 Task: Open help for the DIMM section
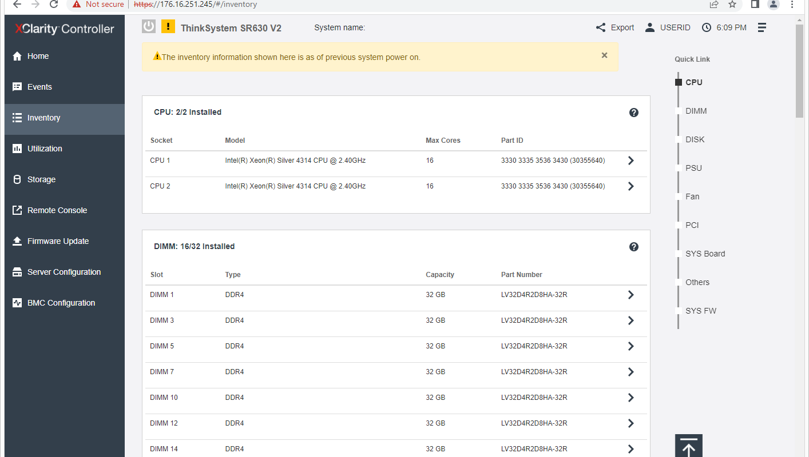click(634, 247)
